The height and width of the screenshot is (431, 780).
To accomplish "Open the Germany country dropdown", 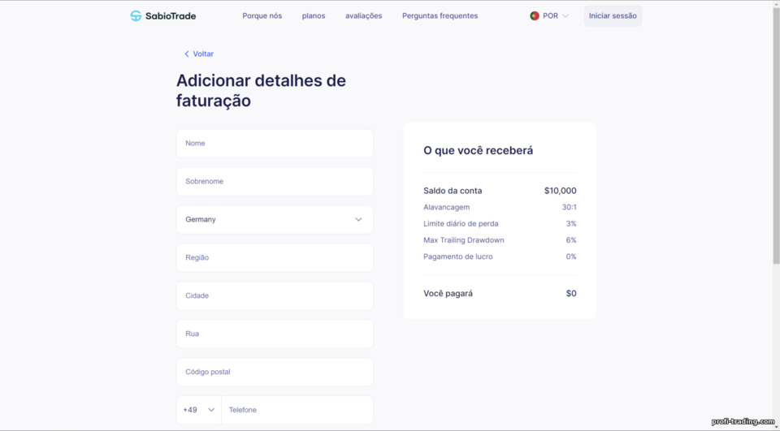I will click(275, 220).
